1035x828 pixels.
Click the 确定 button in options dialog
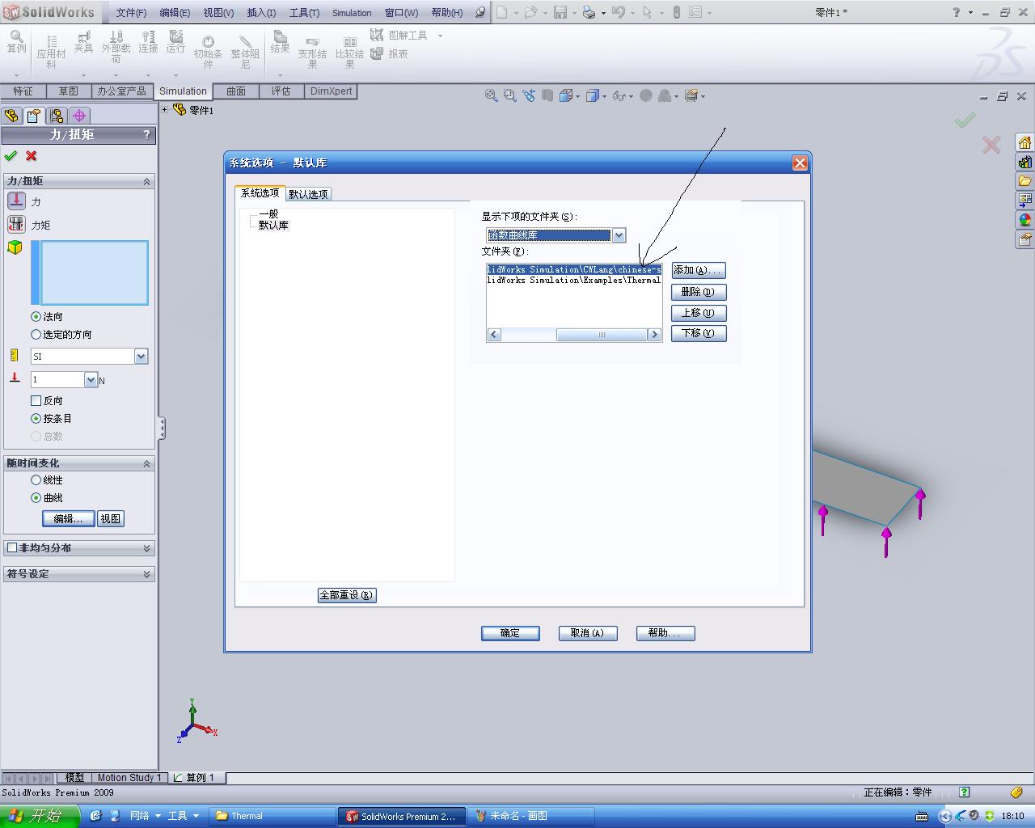click(x=510, y=633)
